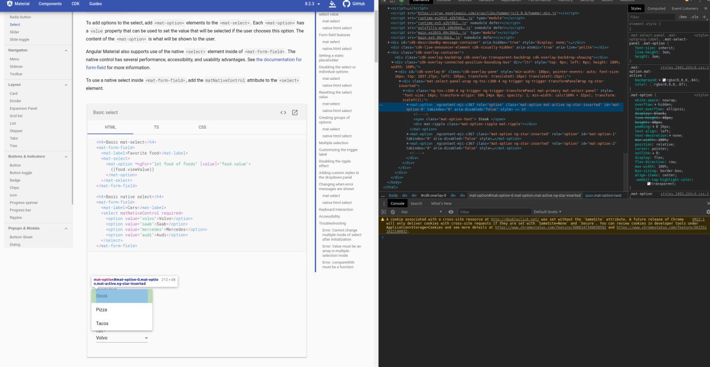
Task: Close the console drawer
Action: 708,203
